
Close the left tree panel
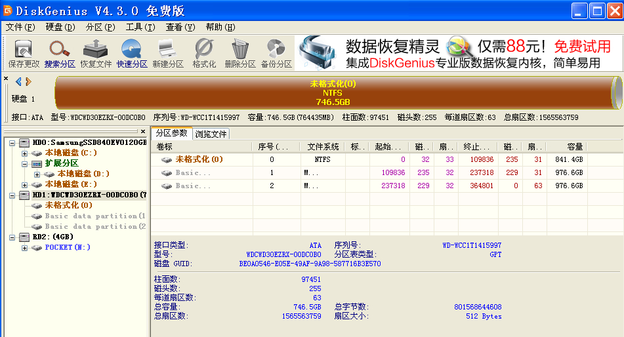click(x=143, y=131)
